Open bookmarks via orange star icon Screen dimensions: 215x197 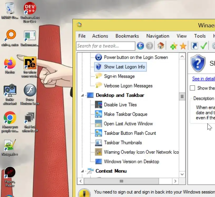(x=183, y=46)
